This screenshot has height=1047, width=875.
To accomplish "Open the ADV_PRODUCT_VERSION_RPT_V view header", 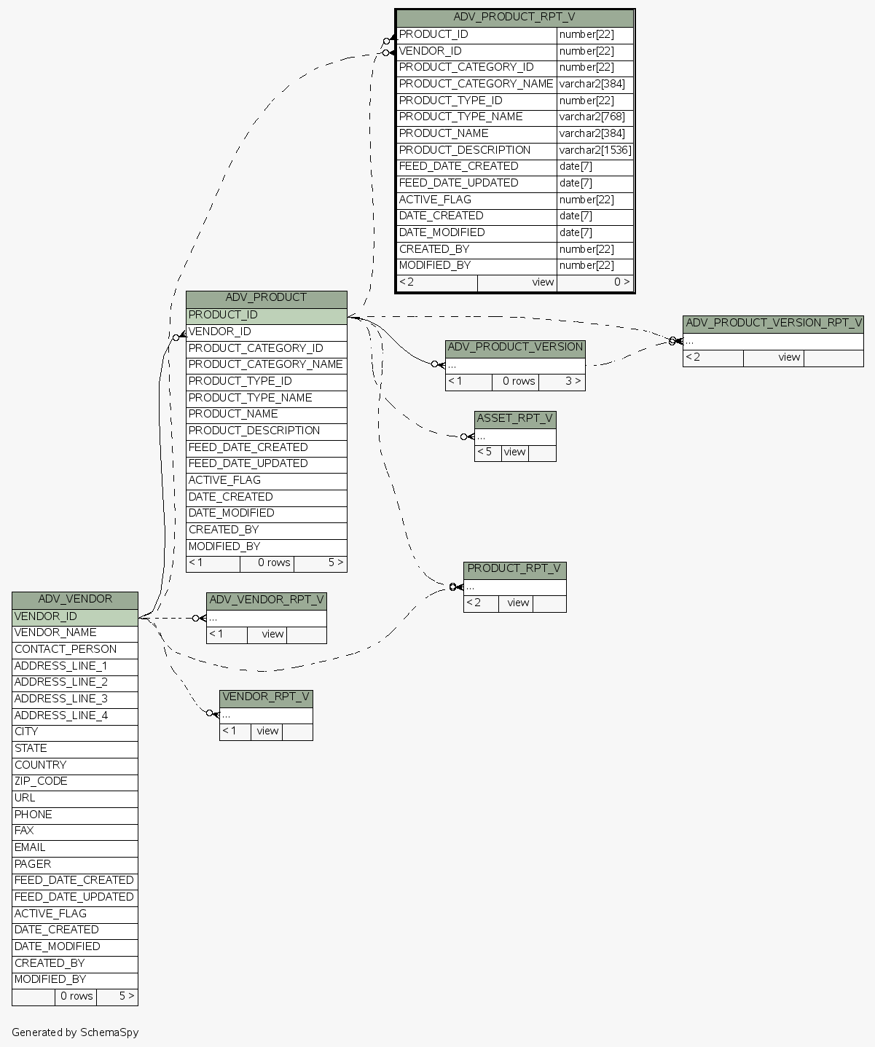I will [773, 323].
